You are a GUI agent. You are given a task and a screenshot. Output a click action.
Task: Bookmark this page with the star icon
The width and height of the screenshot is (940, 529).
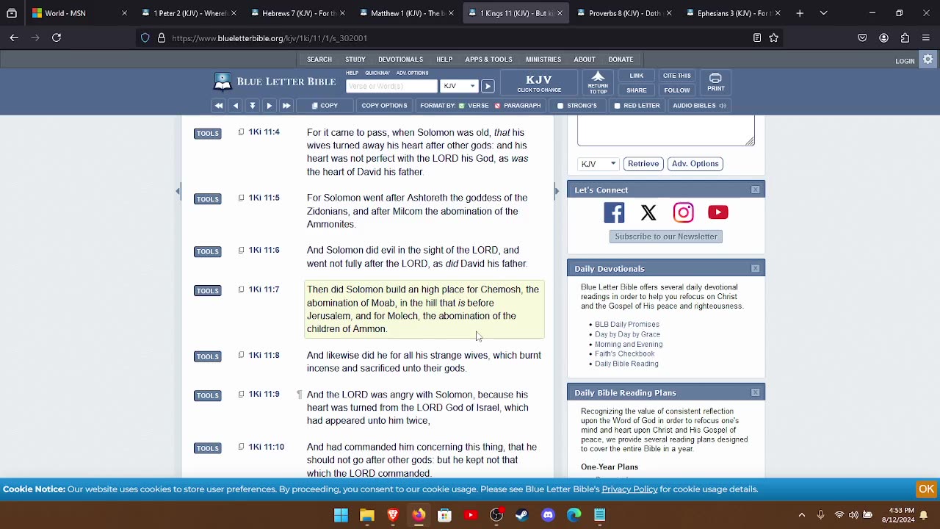coord(773,37)
